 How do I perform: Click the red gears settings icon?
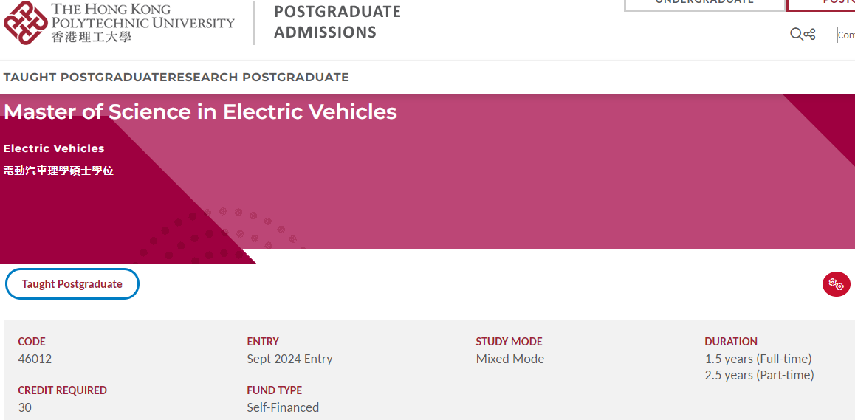[x=836, y=283]
